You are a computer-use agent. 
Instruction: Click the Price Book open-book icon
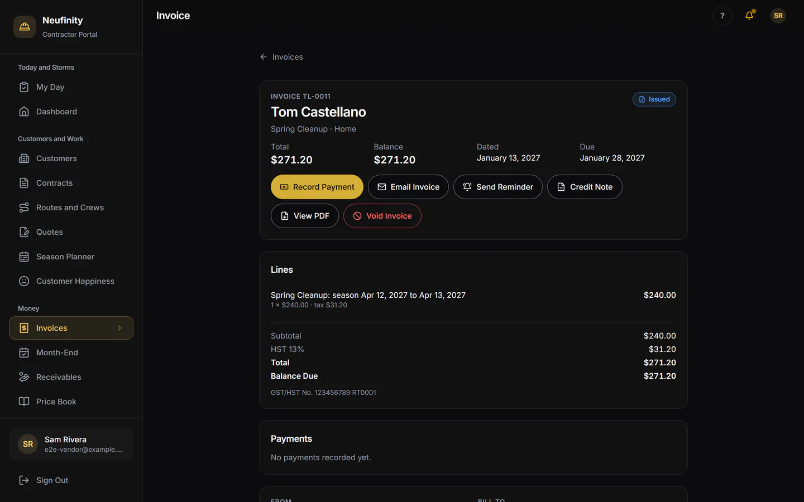coord(24,402)
